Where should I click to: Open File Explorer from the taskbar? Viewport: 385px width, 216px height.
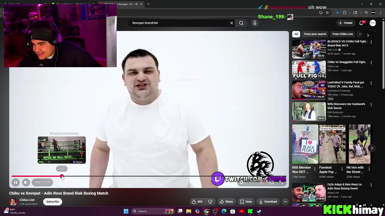[189, 211]
